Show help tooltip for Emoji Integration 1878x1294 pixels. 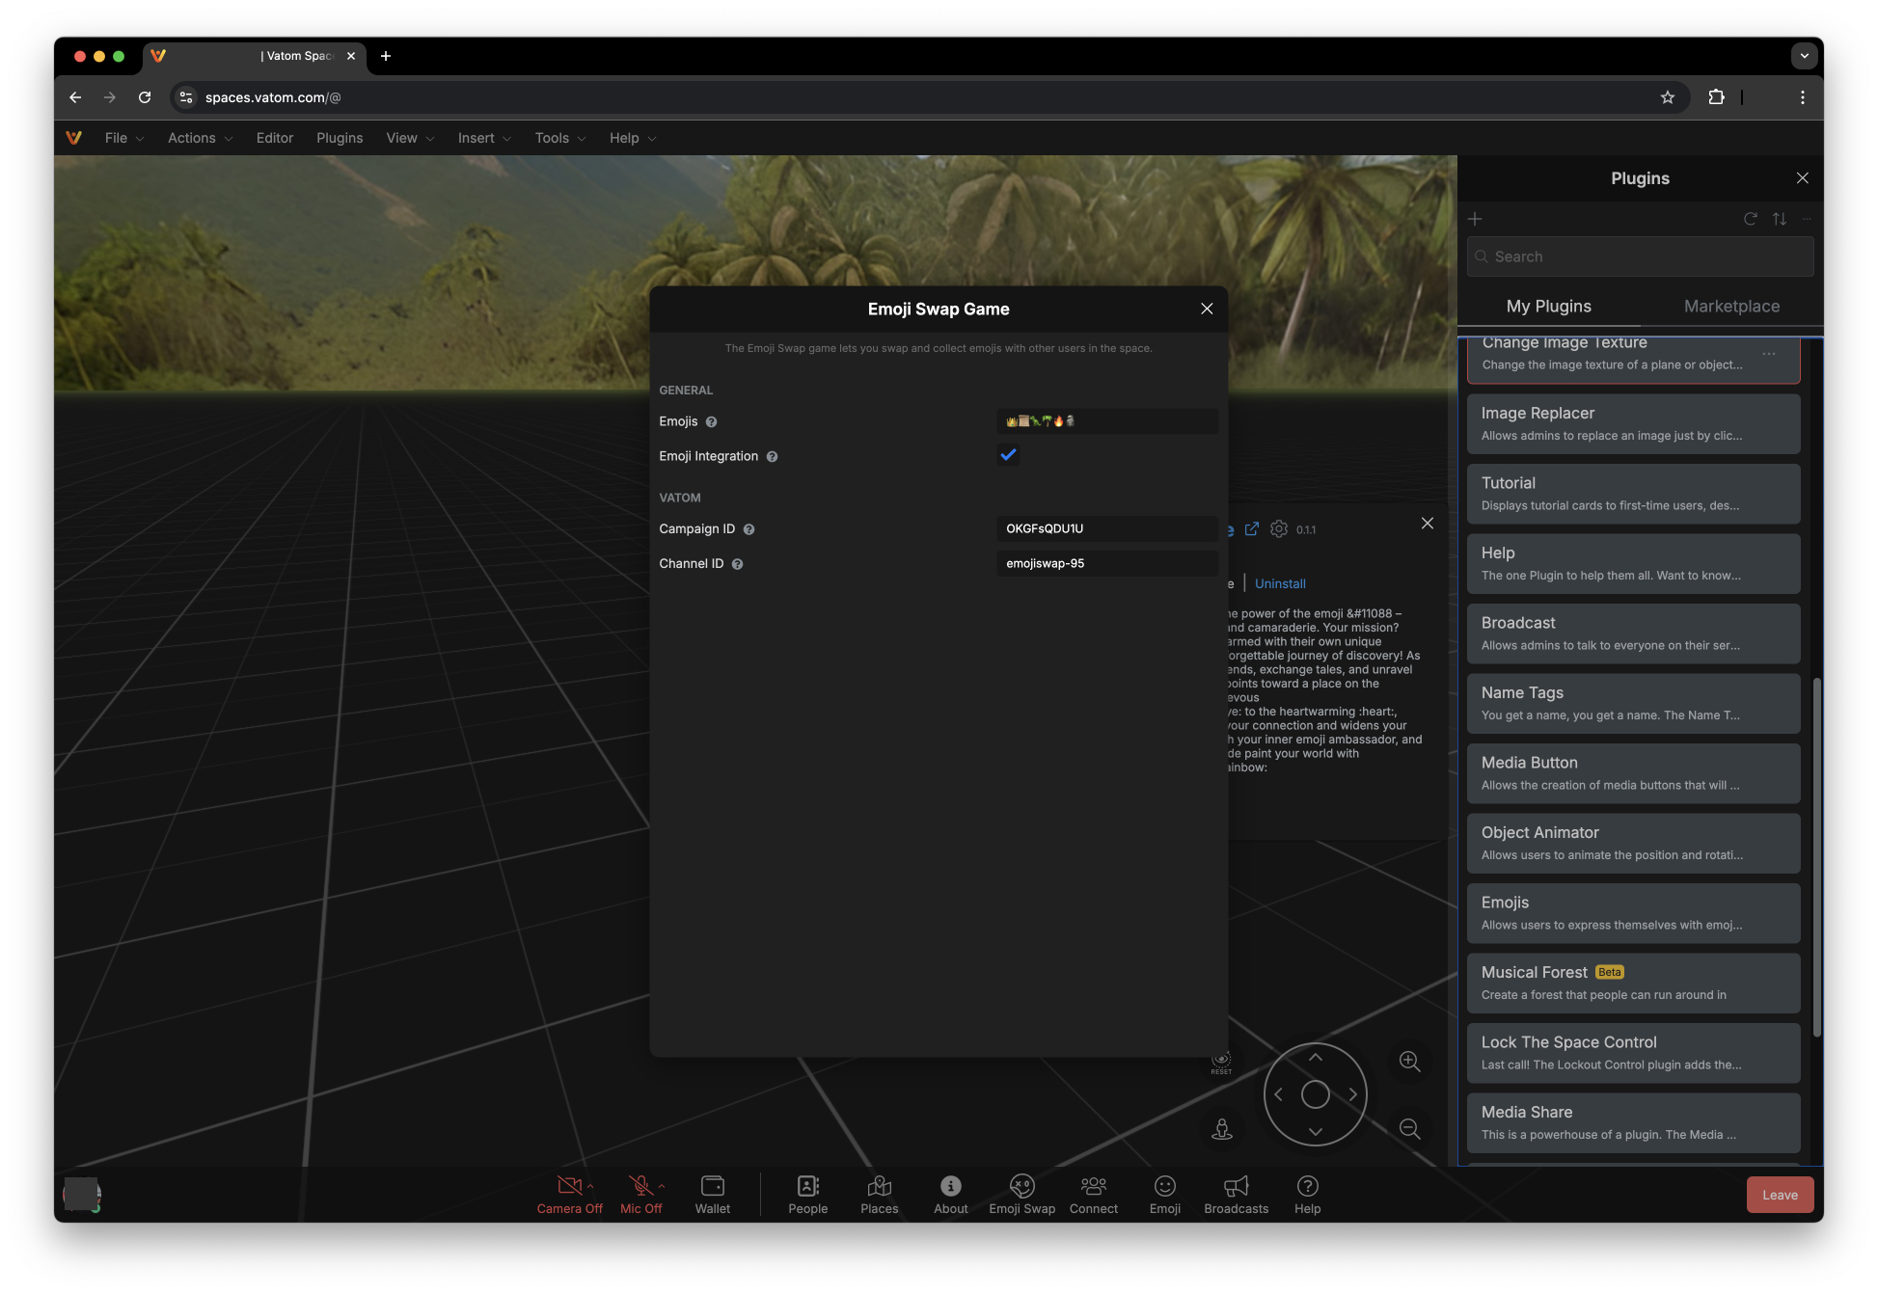coord(772,457)
